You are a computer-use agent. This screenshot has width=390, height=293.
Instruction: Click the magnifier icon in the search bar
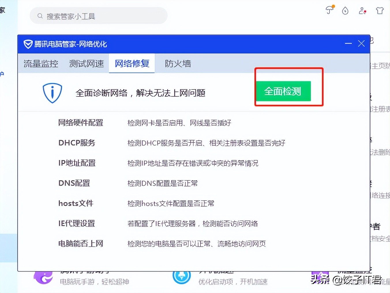[40, 16]
